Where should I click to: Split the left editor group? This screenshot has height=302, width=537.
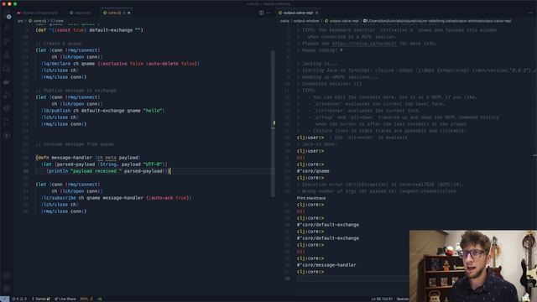pos(261,13)
